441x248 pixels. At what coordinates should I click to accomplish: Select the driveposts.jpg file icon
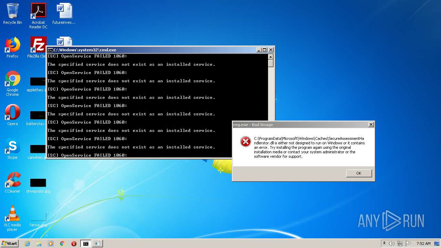[38, 186]
